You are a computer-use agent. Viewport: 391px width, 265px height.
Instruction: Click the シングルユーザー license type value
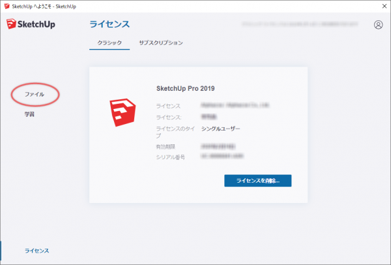(x=221, y=129)
